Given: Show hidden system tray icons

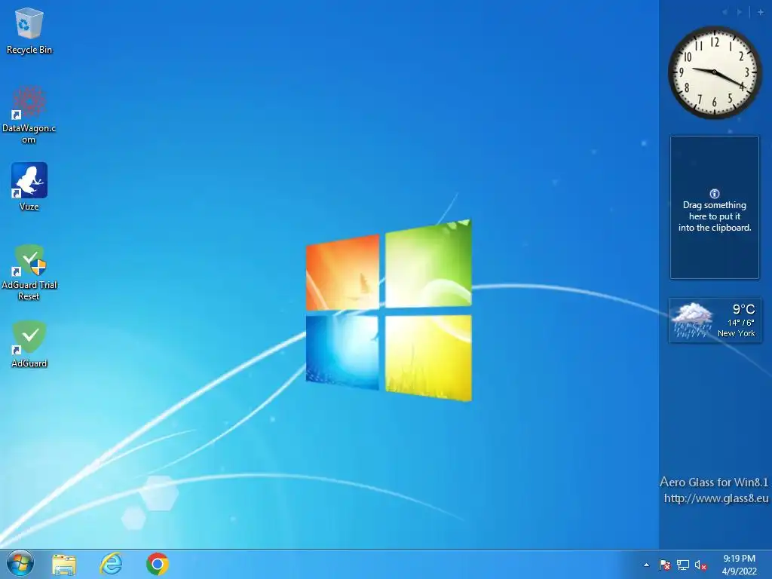Looking at the screenshot, I should click(646, 565).
